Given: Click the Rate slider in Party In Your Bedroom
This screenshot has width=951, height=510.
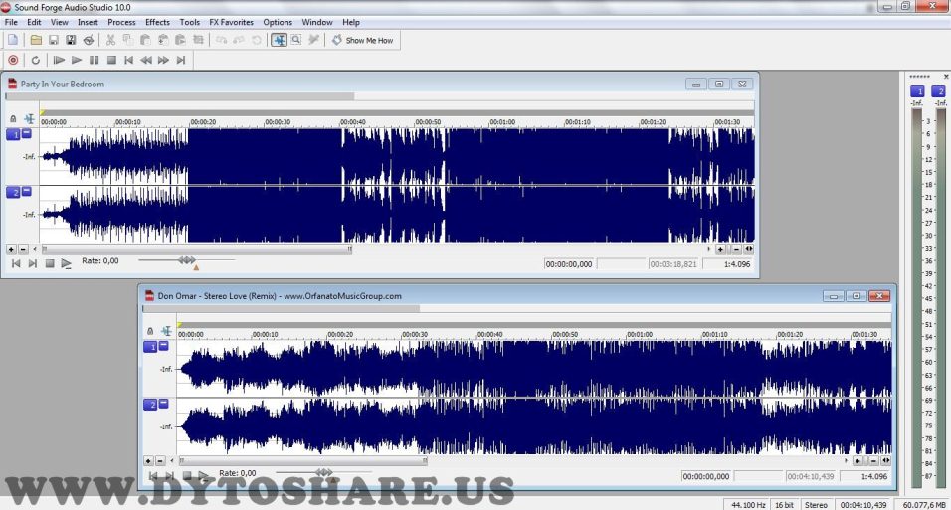Looking at the screenshot, I should click(x=186, y=260).
